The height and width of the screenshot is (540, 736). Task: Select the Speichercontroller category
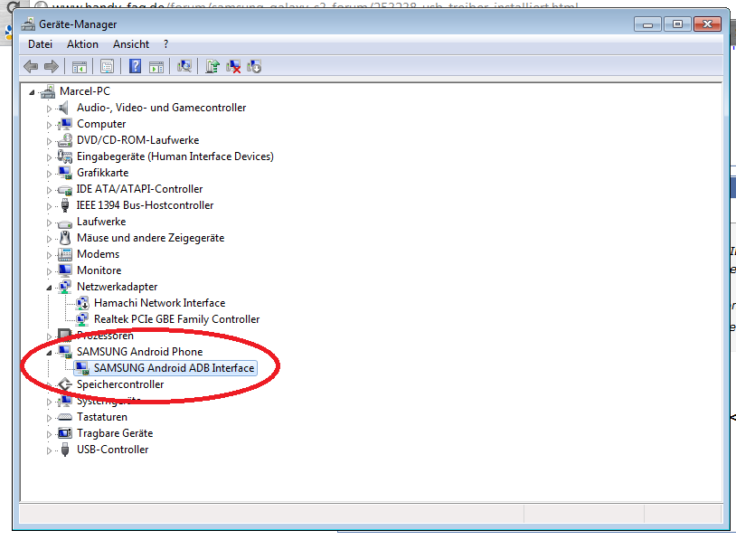tap(120, 384)
